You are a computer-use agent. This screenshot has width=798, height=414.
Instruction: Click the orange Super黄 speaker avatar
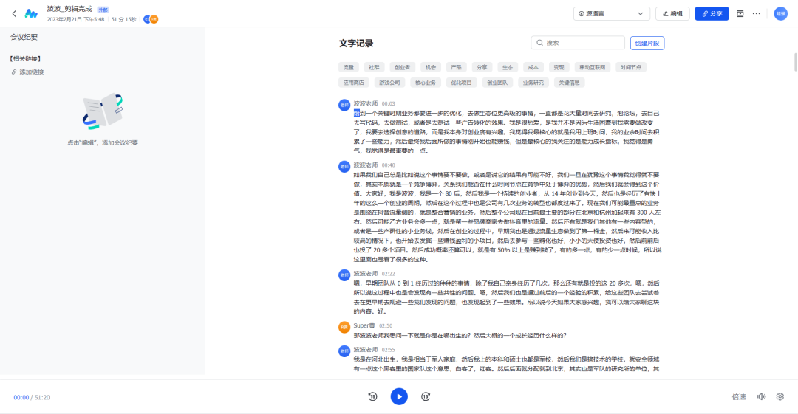point(344,327)
